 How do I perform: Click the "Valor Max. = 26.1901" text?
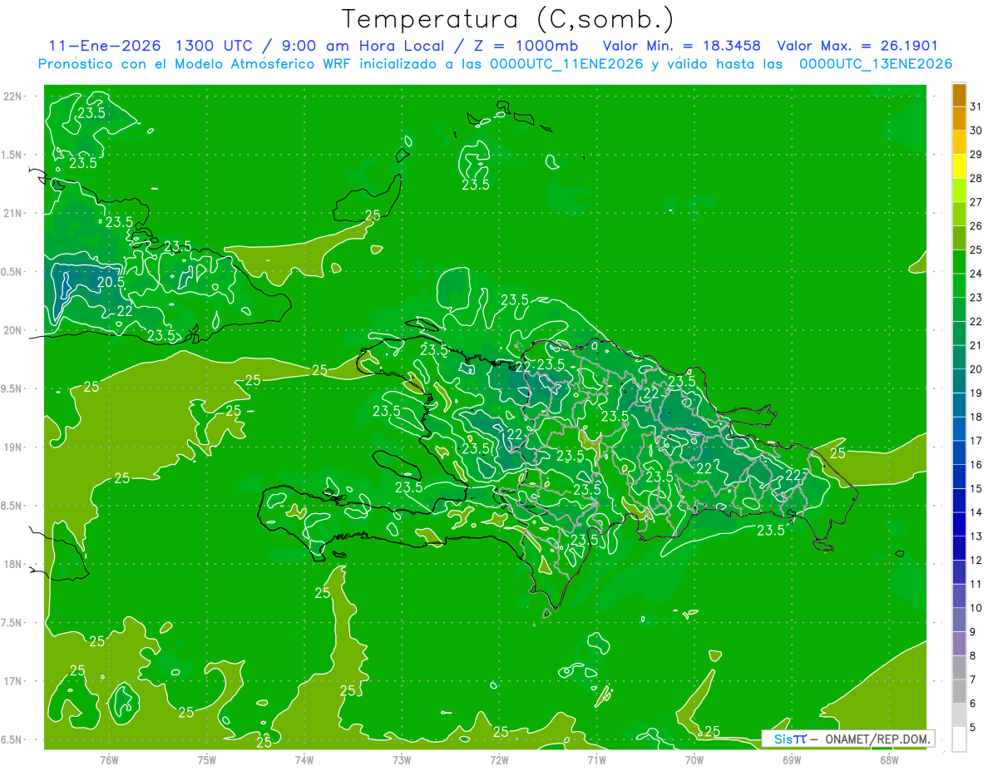click(x=857, y=46)
